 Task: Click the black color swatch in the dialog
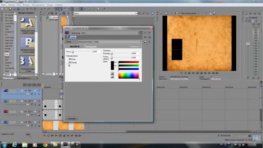112,65
